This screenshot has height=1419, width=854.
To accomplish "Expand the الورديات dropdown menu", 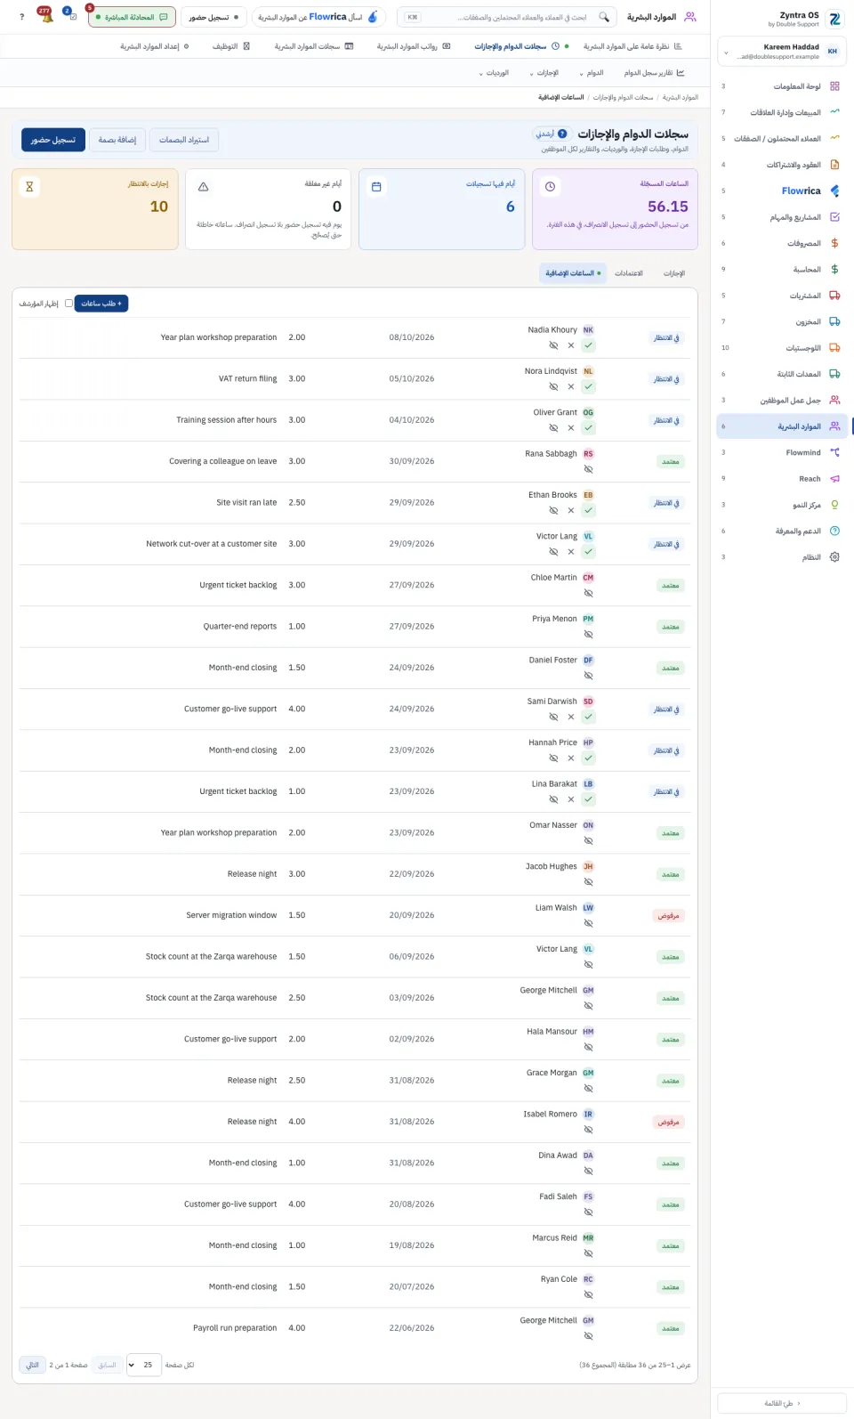I will [494, 73].
